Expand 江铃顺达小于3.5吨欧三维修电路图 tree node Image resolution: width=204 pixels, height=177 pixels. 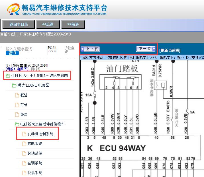tap(39, 75)
